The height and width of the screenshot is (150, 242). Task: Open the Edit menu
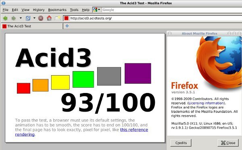coord(15,10)
